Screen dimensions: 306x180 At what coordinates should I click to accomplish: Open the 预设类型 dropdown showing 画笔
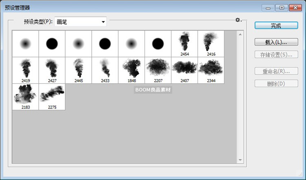coord(80,22)
